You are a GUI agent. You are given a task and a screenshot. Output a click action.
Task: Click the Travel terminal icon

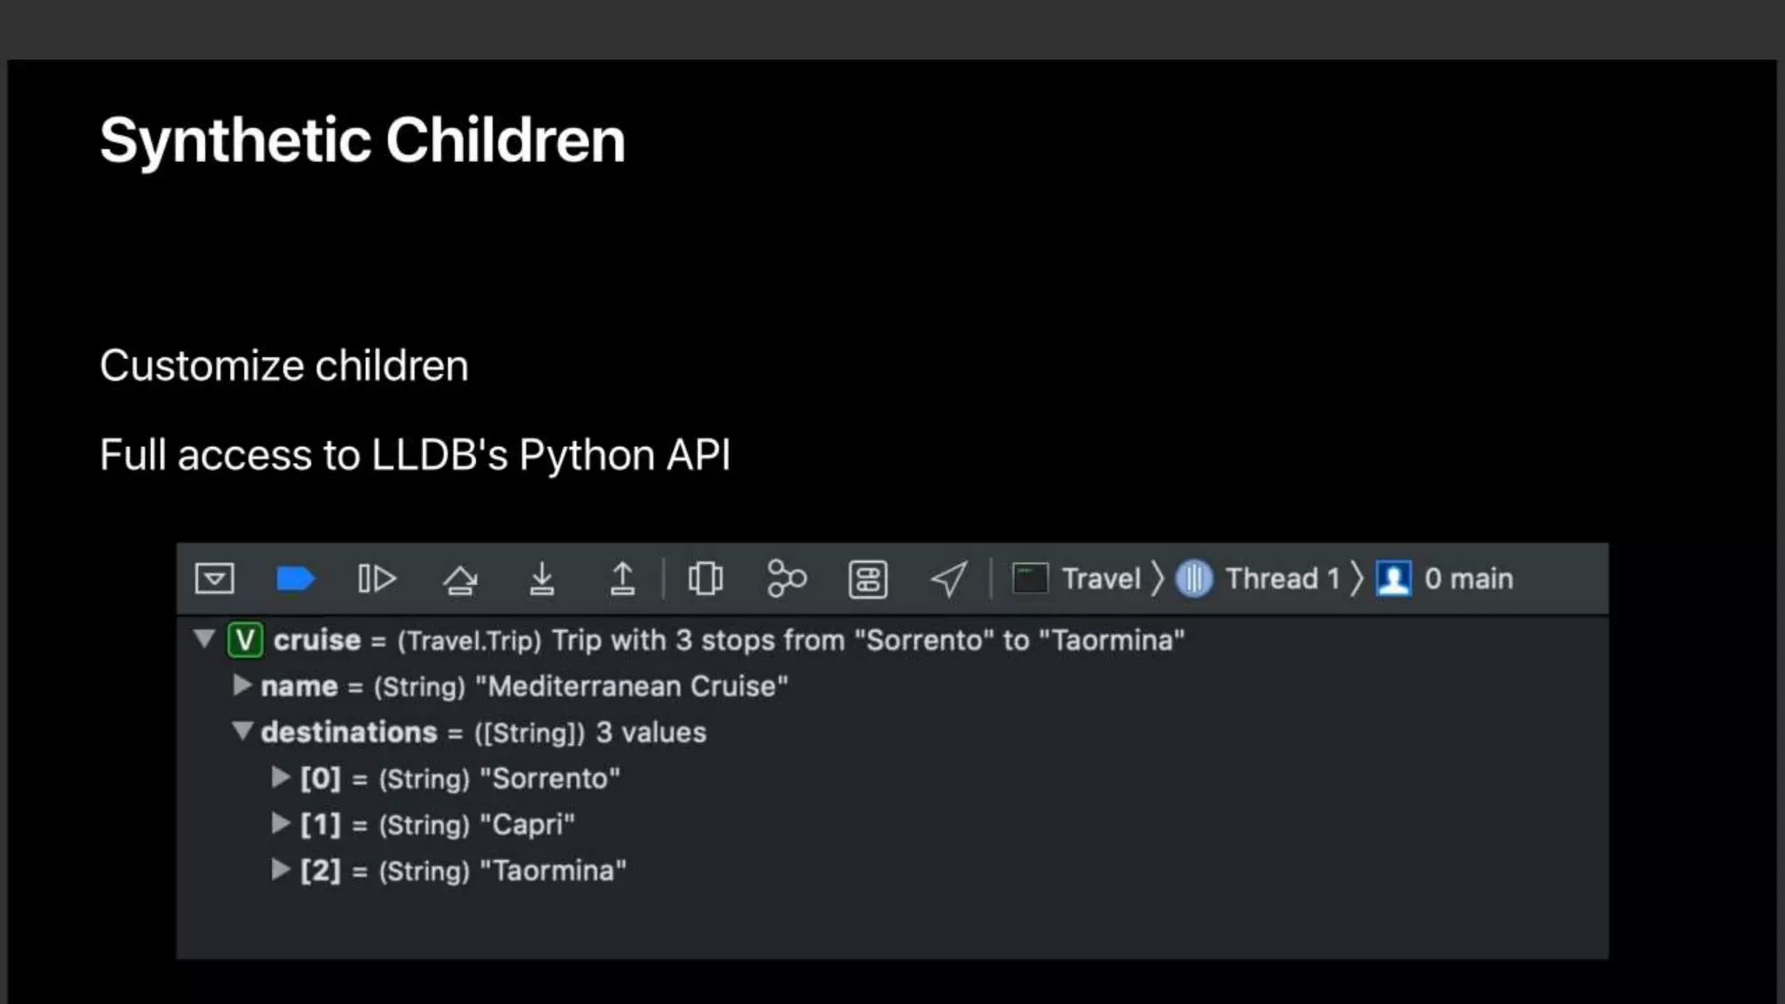[x=1030, y=579]
